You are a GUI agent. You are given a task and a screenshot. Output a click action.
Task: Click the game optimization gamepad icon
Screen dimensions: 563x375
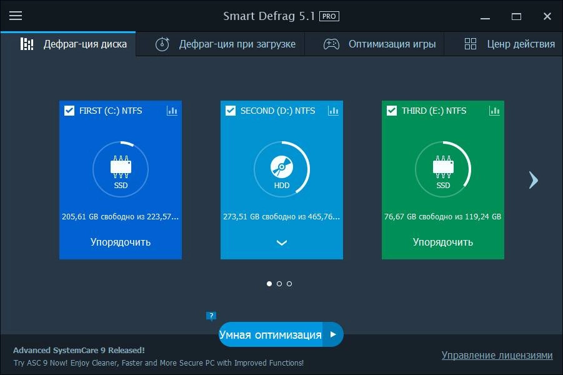(331, 44)
